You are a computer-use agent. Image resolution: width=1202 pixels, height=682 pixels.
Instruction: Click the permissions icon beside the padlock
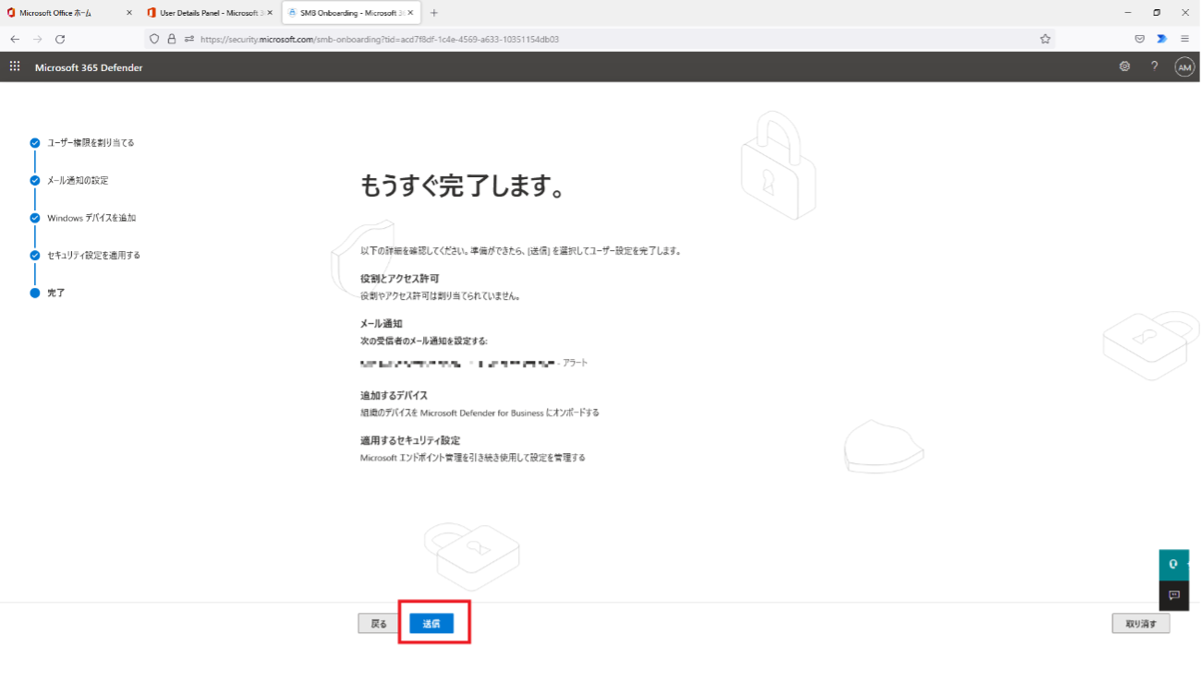(x=189, y=40)
